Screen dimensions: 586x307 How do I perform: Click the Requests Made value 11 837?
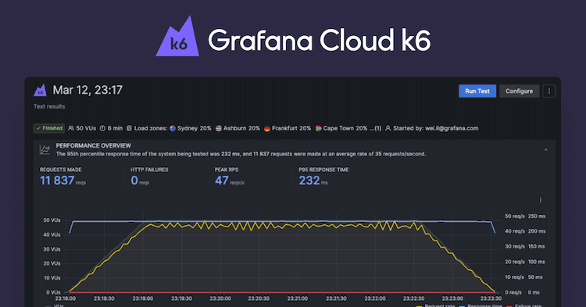point(57,180)
